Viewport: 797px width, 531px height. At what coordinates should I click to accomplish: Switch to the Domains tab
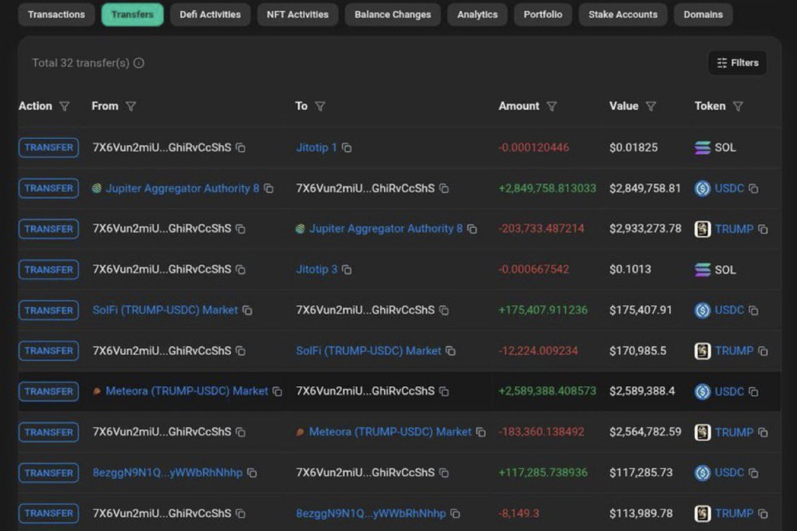703,14
